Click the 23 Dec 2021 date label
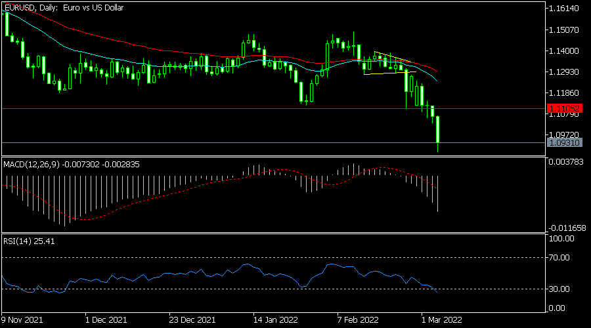 [x=192, y=320]
